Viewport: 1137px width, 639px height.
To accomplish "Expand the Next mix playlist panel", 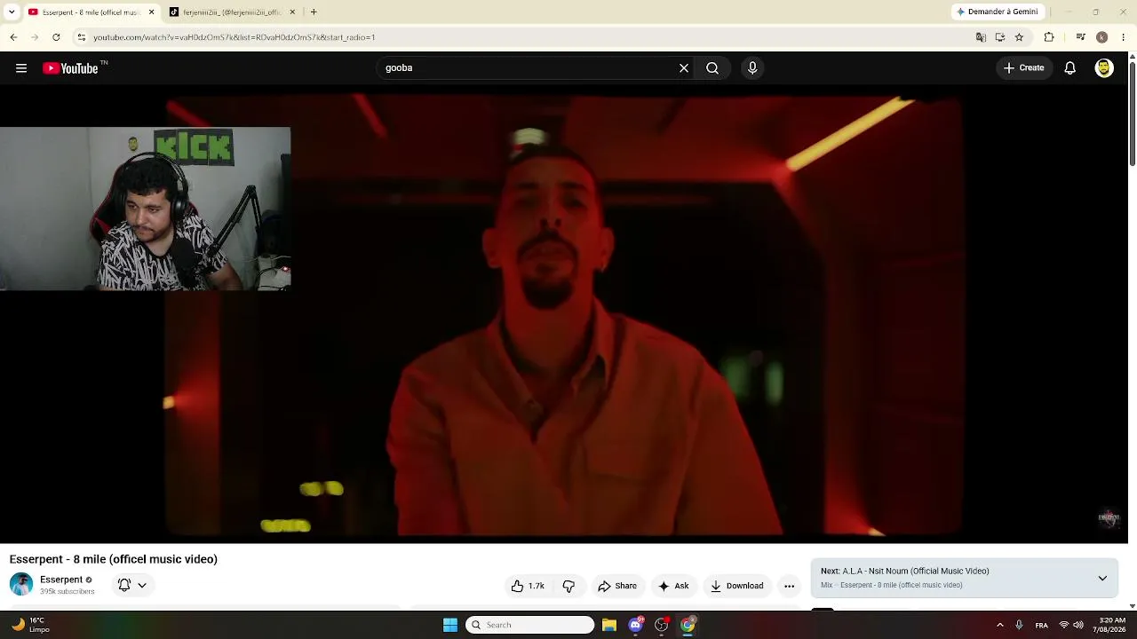I will (1102, 578).
